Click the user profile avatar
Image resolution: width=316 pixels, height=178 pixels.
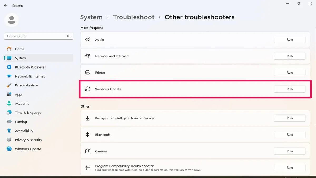tap(12, 20)
